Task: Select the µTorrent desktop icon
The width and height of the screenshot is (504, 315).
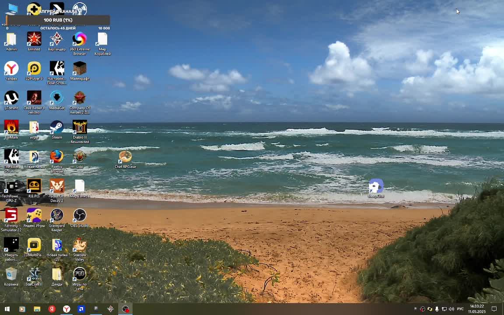Action: click(x=11, y=98)
